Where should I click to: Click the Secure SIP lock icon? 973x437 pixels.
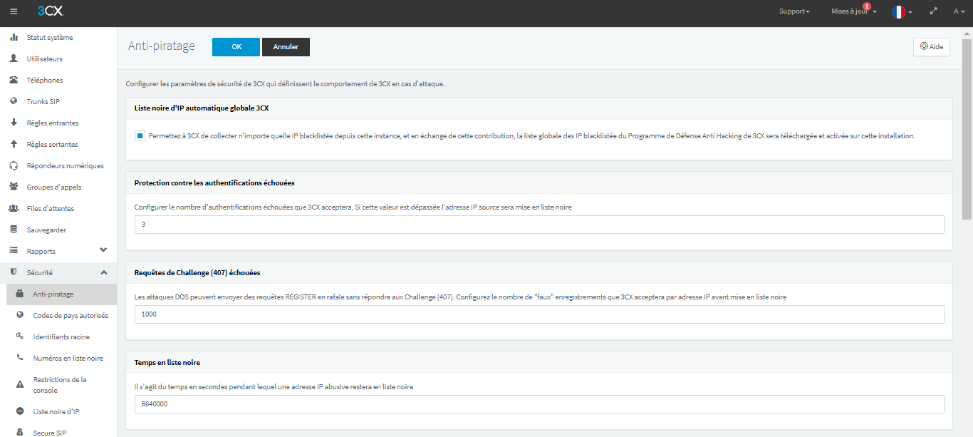point(20,432)
